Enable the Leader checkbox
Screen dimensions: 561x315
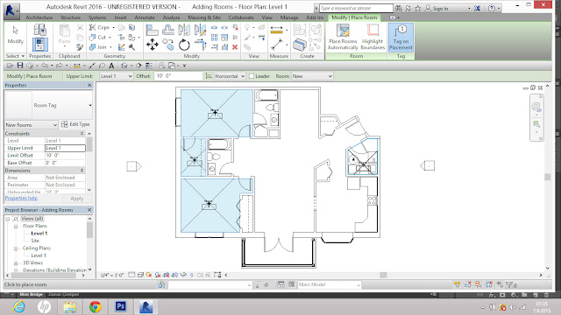[252, 76]
